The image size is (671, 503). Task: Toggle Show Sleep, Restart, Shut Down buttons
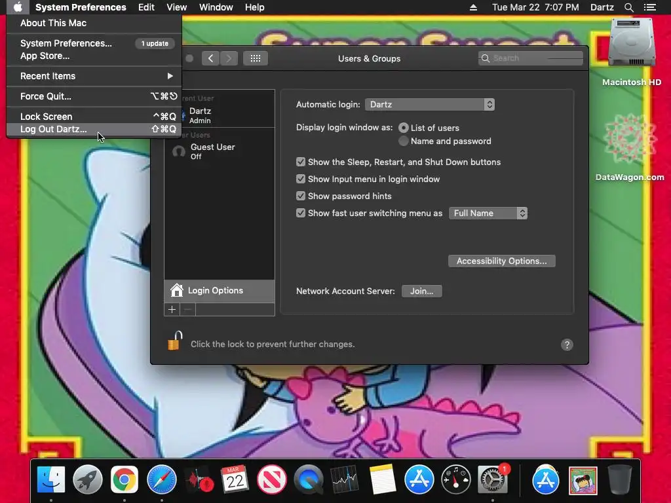301,162
